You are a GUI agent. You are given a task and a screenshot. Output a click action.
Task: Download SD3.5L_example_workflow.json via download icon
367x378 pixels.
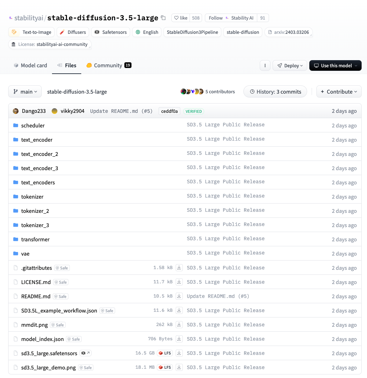[179, 310]
